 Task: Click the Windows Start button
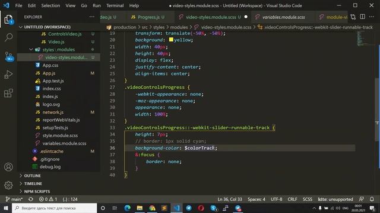(x=6, y=208)
